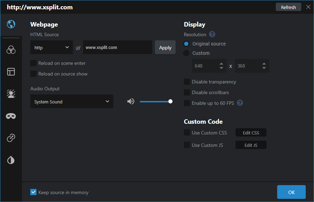This screenshot has height=202, width=314.
Task: Enable Use Custom JS
Action: coord(187,145)
